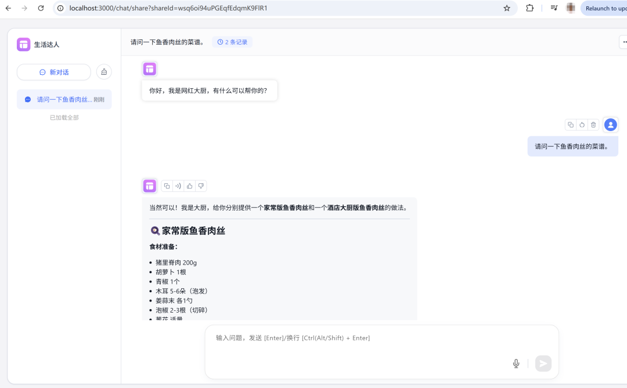Activate voice input with the microphone icon

[x=516, y=363]
